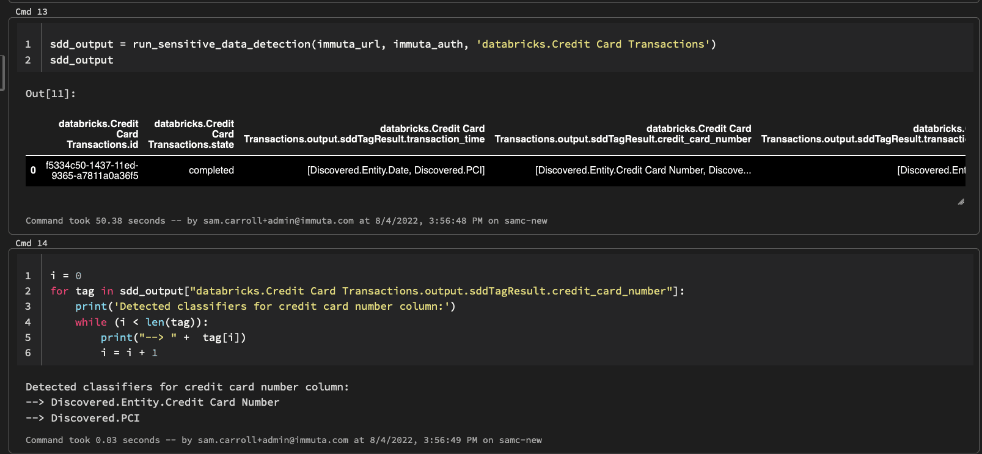The height and width of the screenshot is (454, 982).
Task: Click the Cmd 14 cell label
Action: point(31,243)
